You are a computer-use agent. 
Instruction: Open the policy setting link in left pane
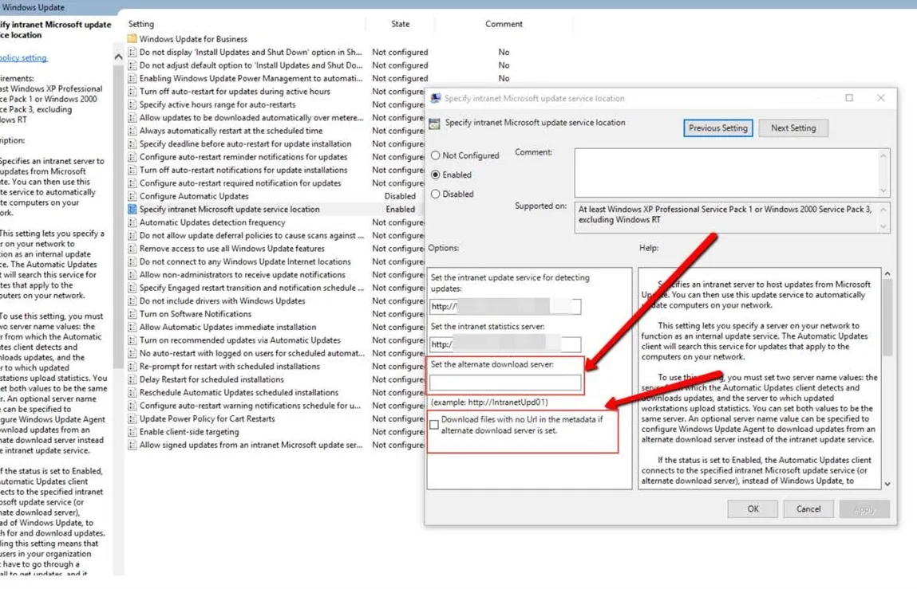click(x=23, y=58)
